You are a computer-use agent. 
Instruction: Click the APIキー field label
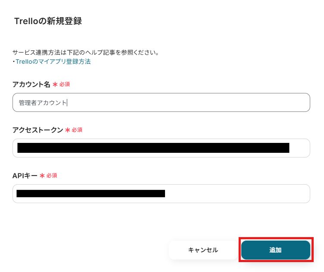click(x=25, y=176)
